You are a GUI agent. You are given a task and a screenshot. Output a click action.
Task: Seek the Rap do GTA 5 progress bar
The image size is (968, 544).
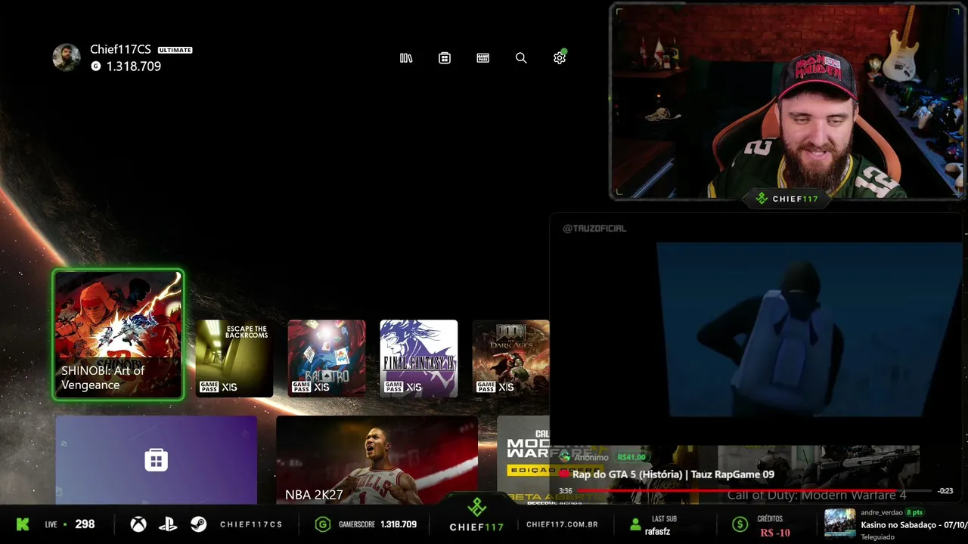[755, 491]
